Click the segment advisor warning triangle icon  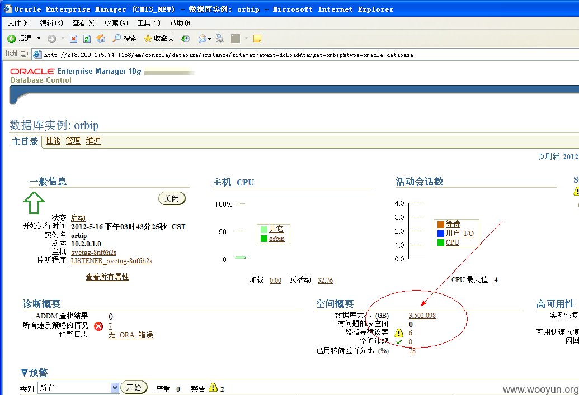point(399,333)
